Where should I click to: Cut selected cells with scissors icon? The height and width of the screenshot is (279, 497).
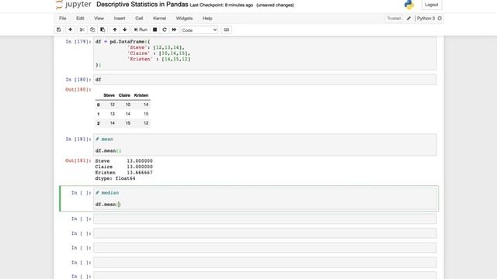tap(82, 29)
